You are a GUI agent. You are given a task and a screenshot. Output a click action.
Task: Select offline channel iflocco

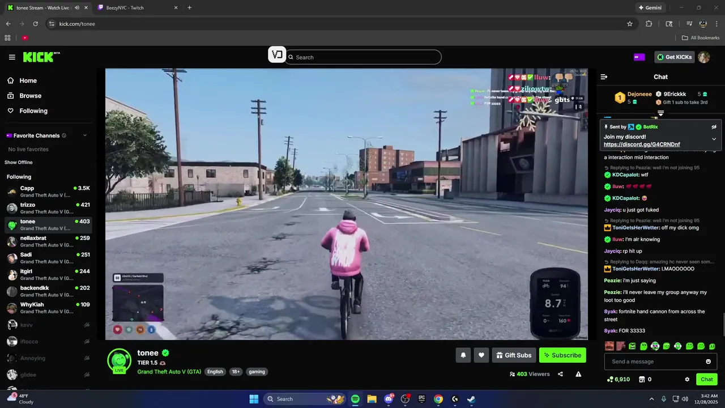point(48,341)
